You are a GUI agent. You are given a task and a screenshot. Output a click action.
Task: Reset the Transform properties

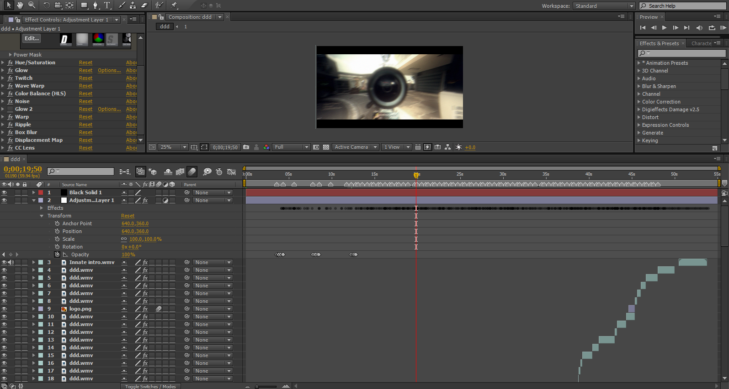[128, 216]
